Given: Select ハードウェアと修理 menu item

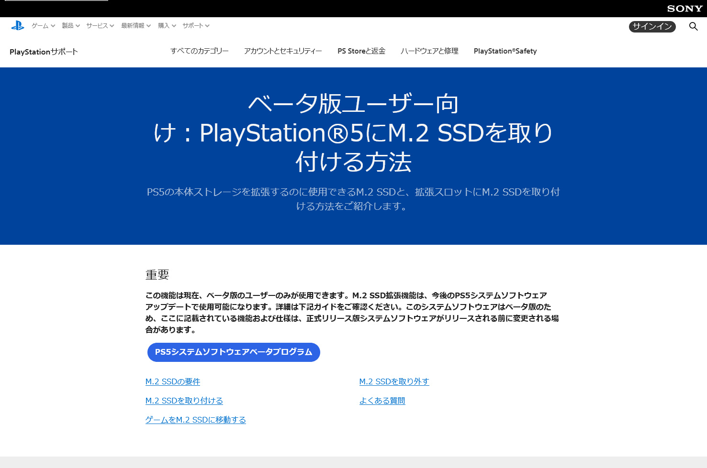Looking at the screenshot, I should click(429, 51).
